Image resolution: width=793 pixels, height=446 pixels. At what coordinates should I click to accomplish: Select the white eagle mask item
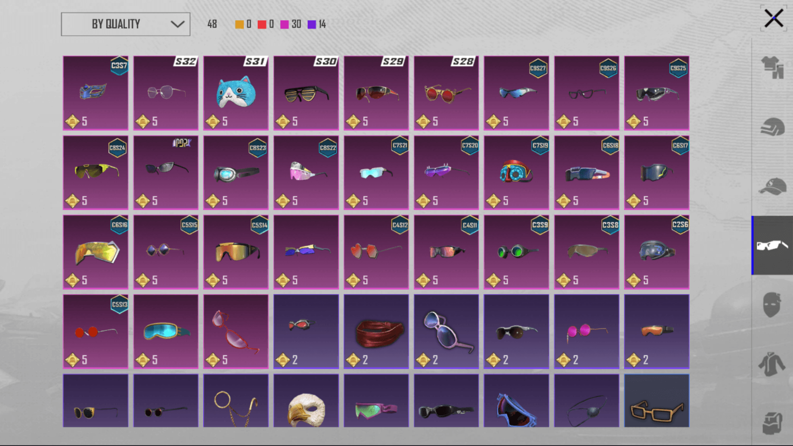[306, 401]
